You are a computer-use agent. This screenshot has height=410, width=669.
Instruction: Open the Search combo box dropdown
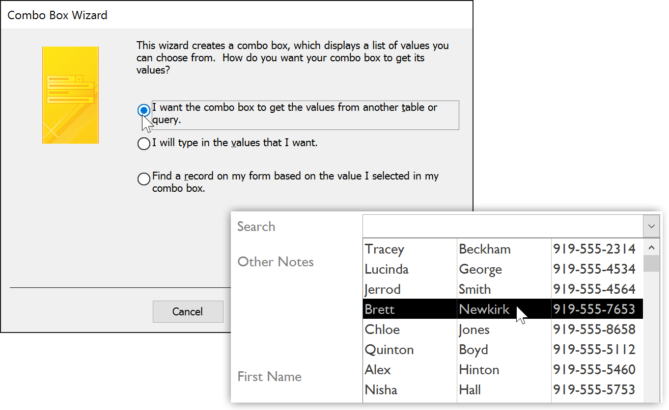tap(651, 226)
